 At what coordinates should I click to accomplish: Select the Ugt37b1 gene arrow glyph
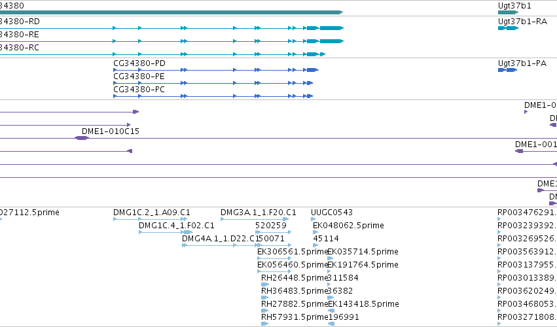[509, 12]
